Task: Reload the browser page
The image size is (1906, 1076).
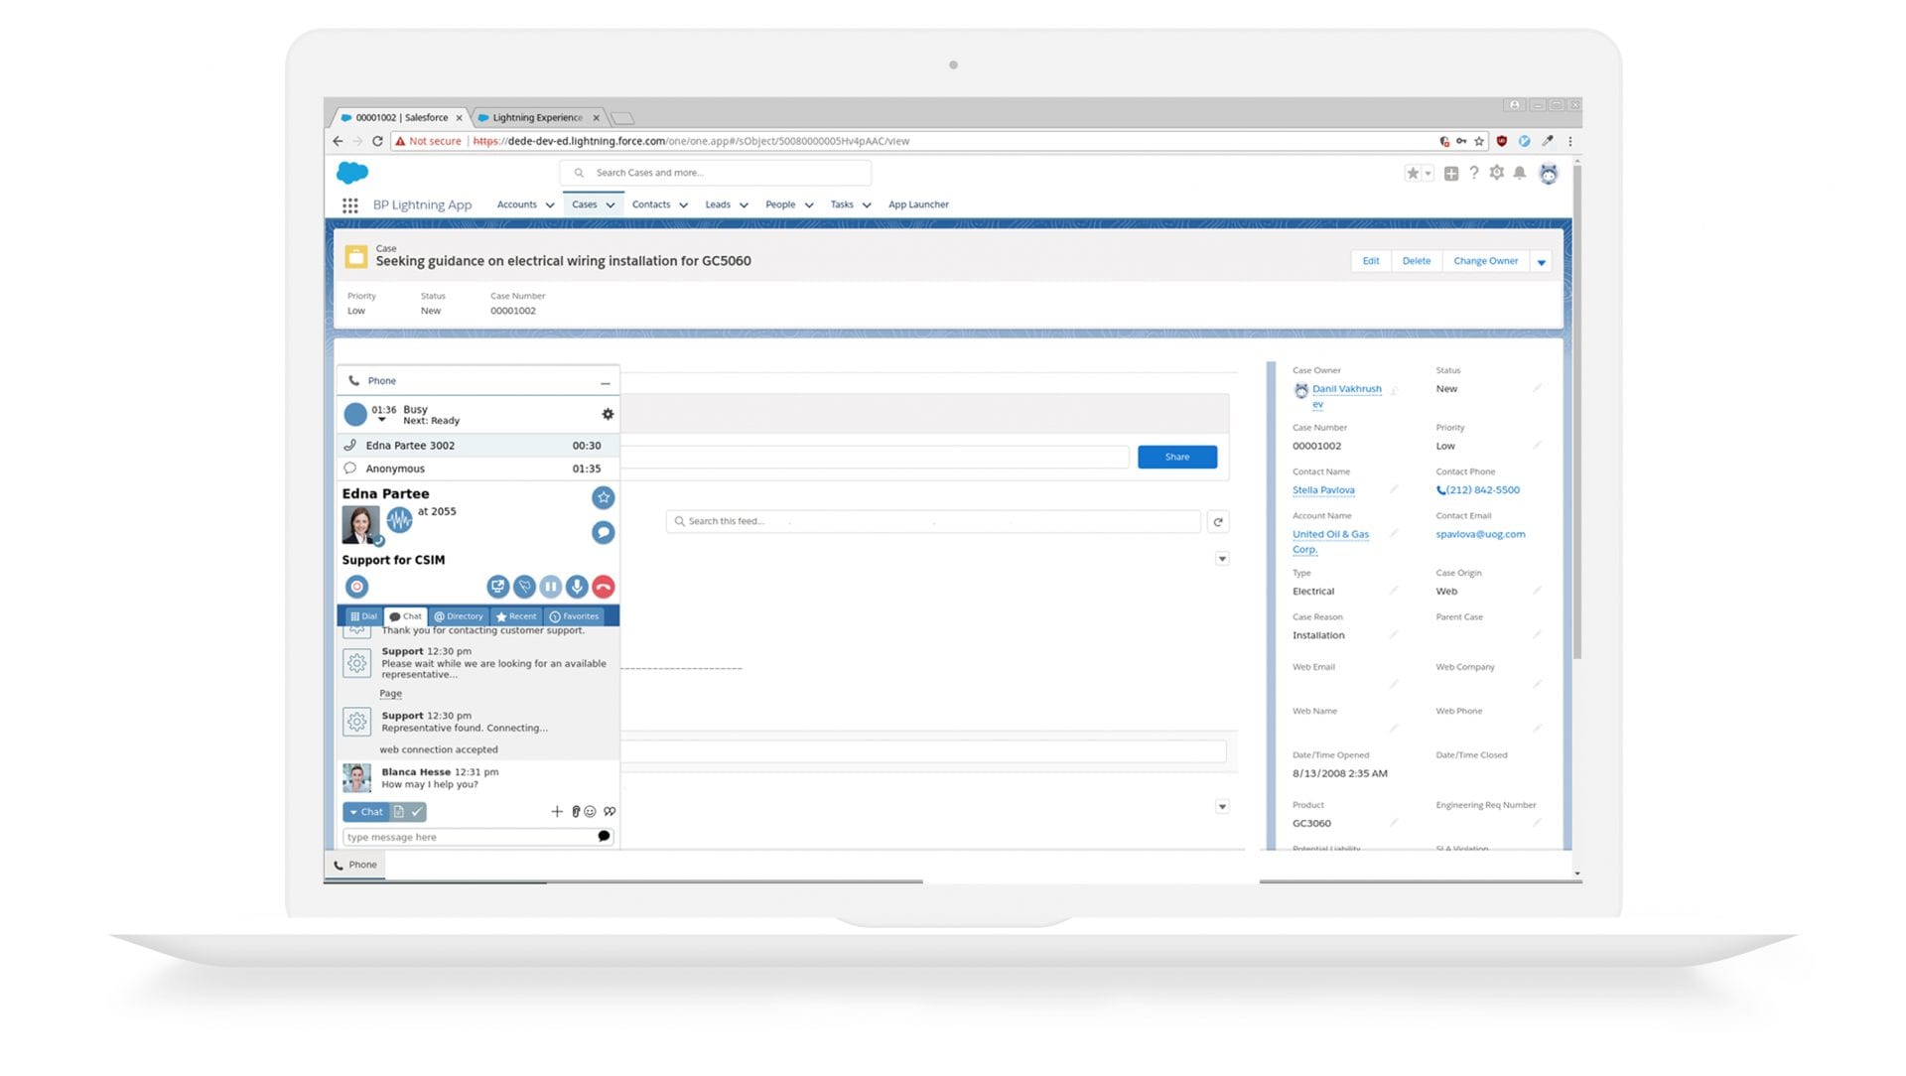Action: pyautogui.click(x=377, y=141)
